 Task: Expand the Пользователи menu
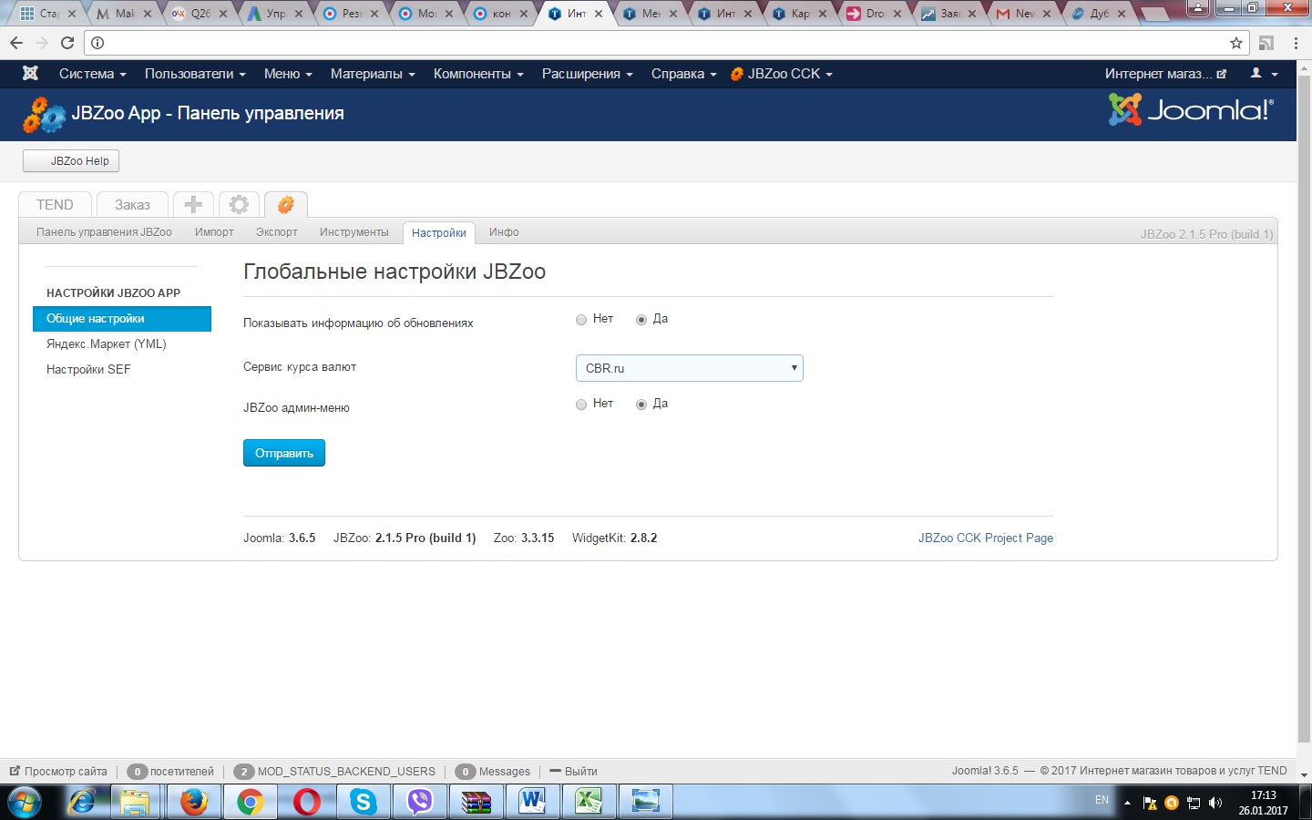click(195, 74)
